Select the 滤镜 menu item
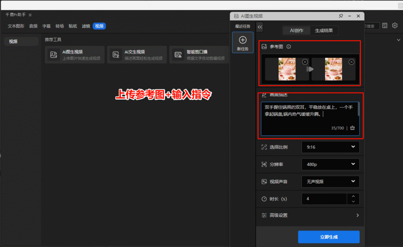403x247 pixels. click(x=86, y=26)
